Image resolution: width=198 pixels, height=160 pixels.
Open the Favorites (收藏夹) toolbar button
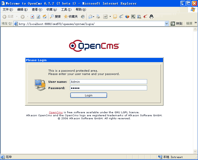(71, 17)
